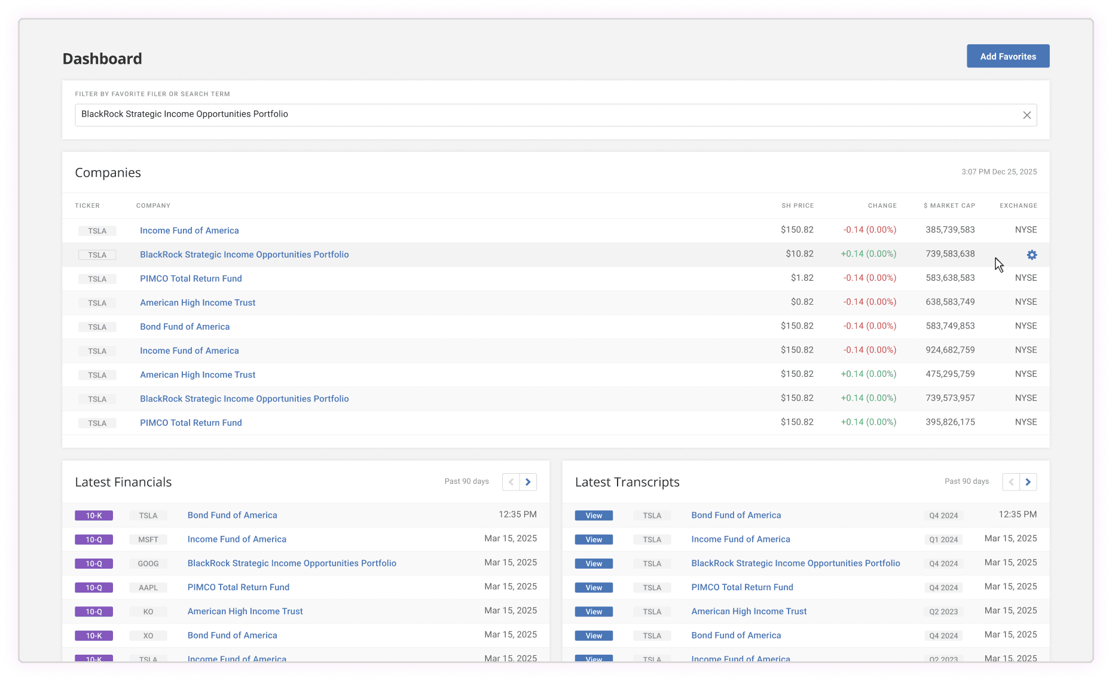
Task: Click the Dashboard page heading
Action: pyautogui.click(x=102, y=59)
